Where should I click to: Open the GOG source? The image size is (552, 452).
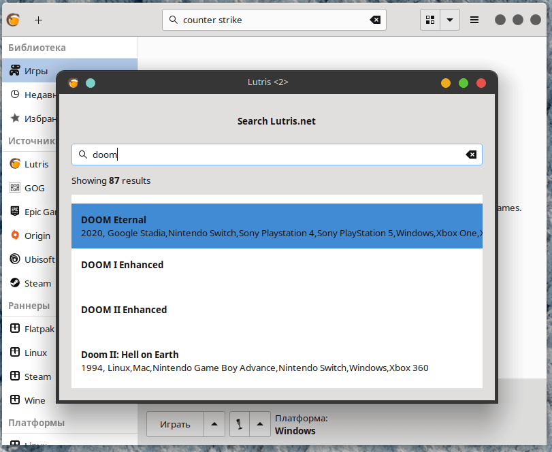[29, 188]
